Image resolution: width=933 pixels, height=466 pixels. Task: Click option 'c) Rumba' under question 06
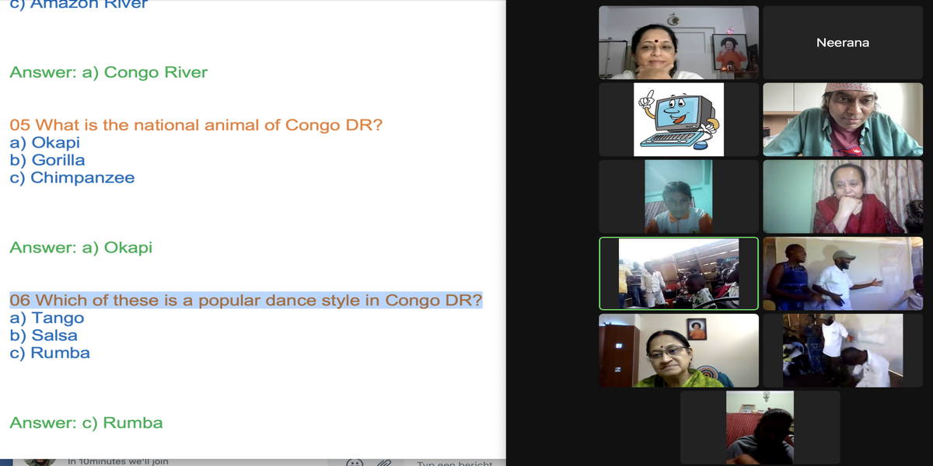pos(50,353)
